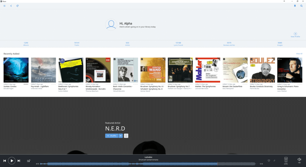The width and height of the screenshot is (306, 167).
Task: Favorite the current track with heart
Action: click(269, 160)
